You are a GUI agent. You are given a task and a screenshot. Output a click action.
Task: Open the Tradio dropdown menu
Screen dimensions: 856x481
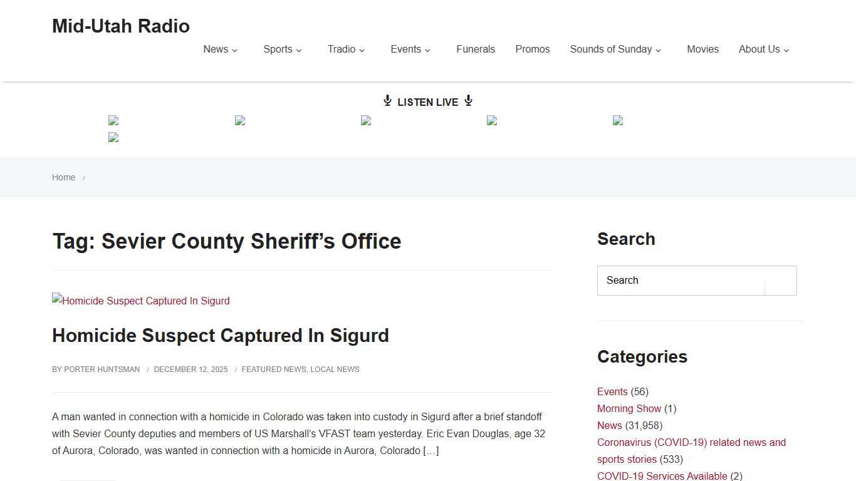click(x=363, y=49)
